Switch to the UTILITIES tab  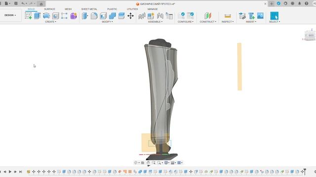(x=132, y=9)
